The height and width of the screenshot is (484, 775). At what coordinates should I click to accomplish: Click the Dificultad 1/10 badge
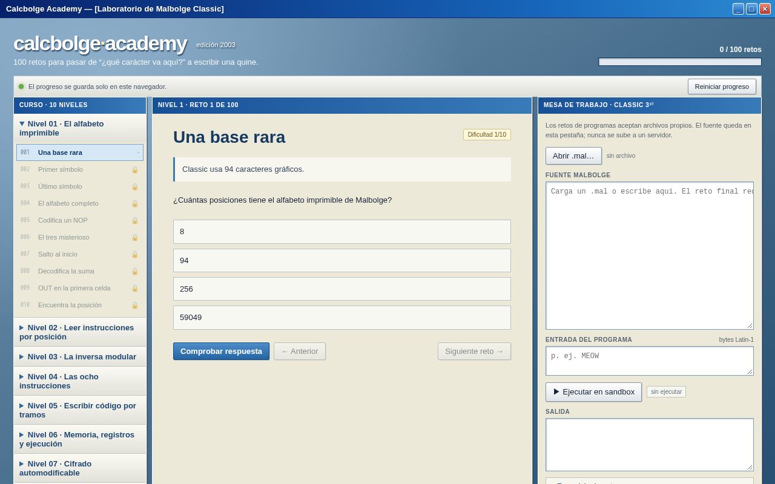[487, 135]
